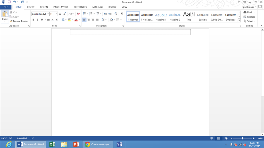Click the Sort A-Z icon
This screenshot has width=264, height=148.
coord(116,14)
